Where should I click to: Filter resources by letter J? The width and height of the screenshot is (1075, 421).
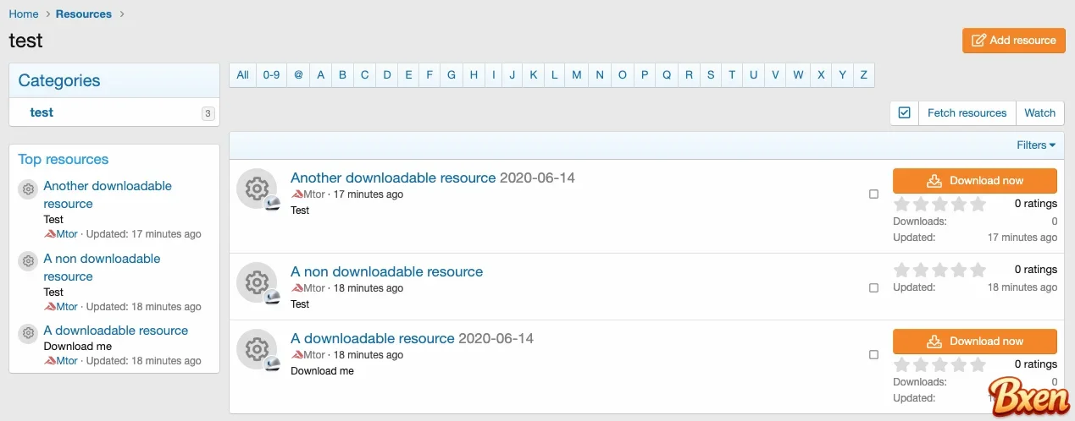[513, 74]
